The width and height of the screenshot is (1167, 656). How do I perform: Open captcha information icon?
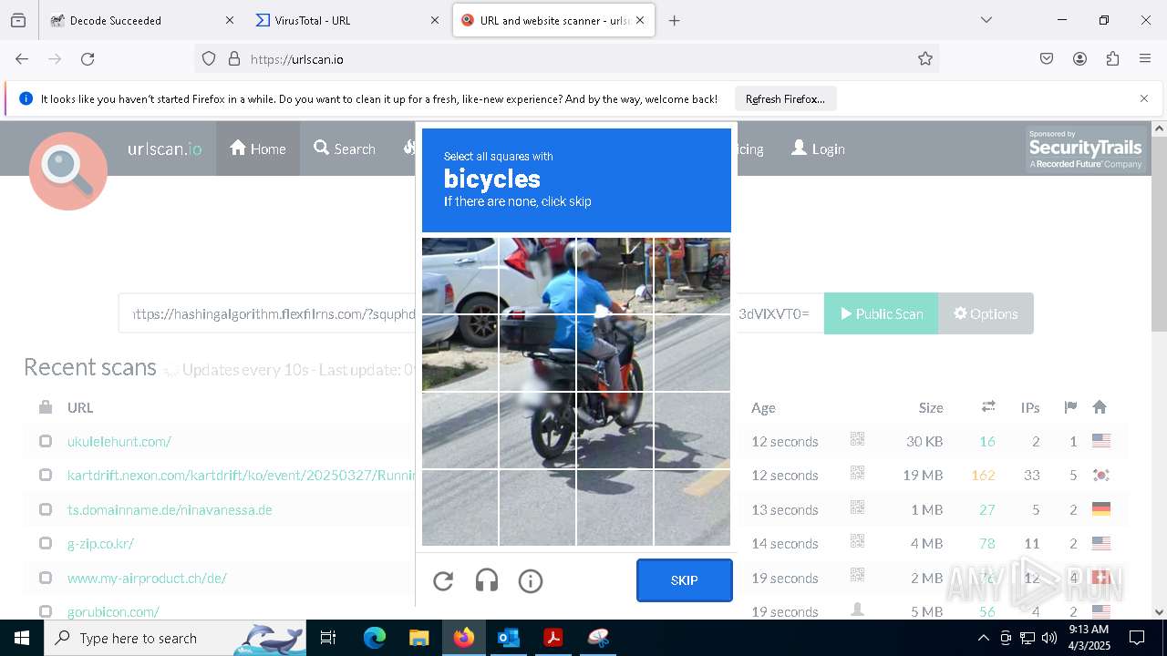point(531,580)
